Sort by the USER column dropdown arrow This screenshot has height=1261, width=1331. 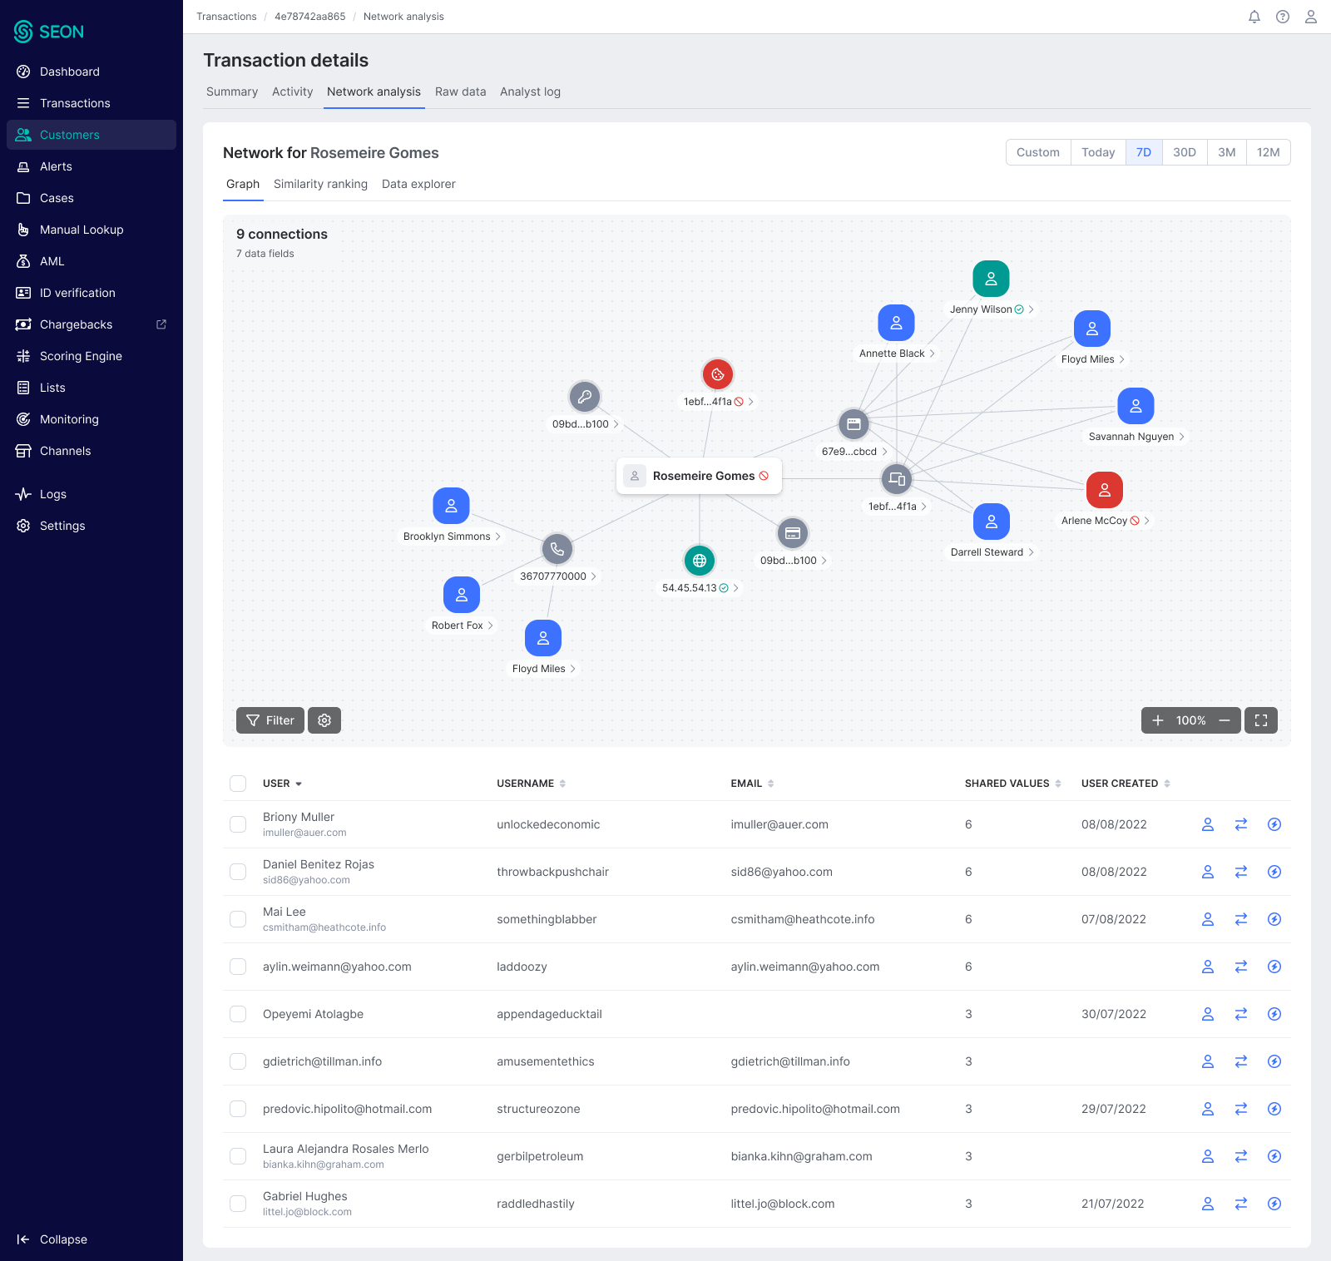[299, 784]
